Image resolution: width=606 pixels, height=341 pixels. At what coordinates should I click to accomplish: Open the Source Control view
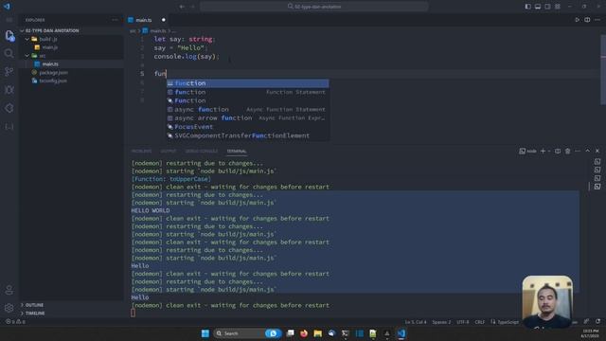click(x=9, y=72)
